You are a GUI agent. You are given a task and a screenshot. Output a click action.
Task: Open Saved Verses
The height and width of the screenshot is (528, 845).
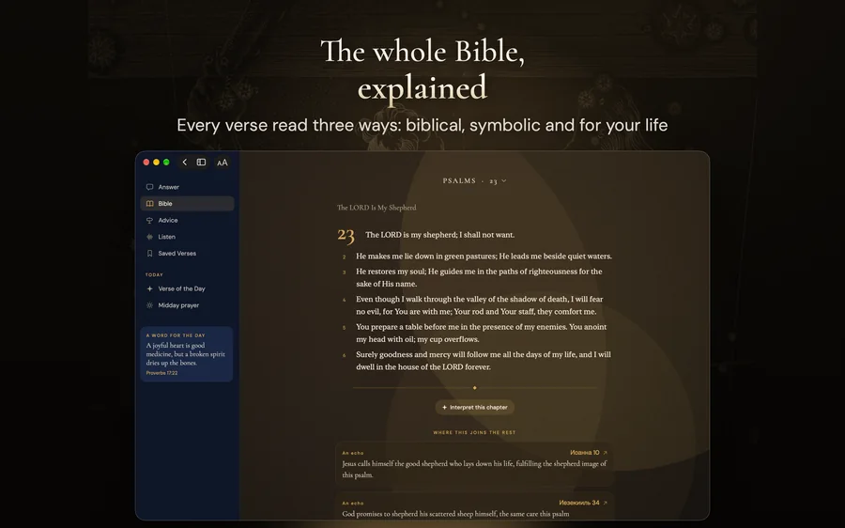[187, 254]
